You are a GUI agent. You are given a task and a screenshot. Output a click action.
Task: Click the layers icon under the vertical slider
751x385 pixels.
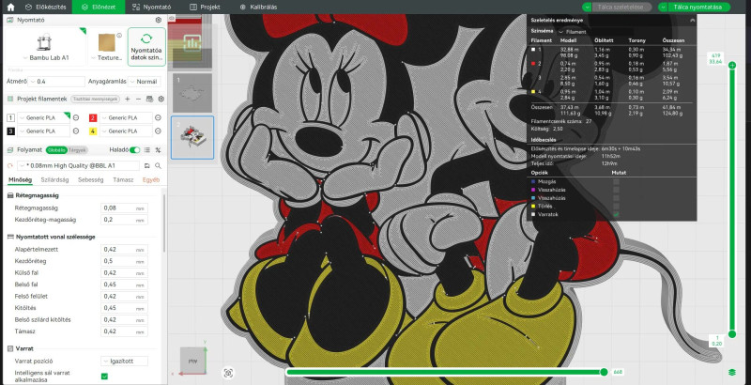pyautogui.click(x=732, y=372)
